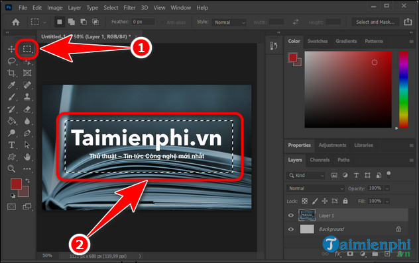Choose New Selection mode
The image size is (419, 263).
(60, 22)
